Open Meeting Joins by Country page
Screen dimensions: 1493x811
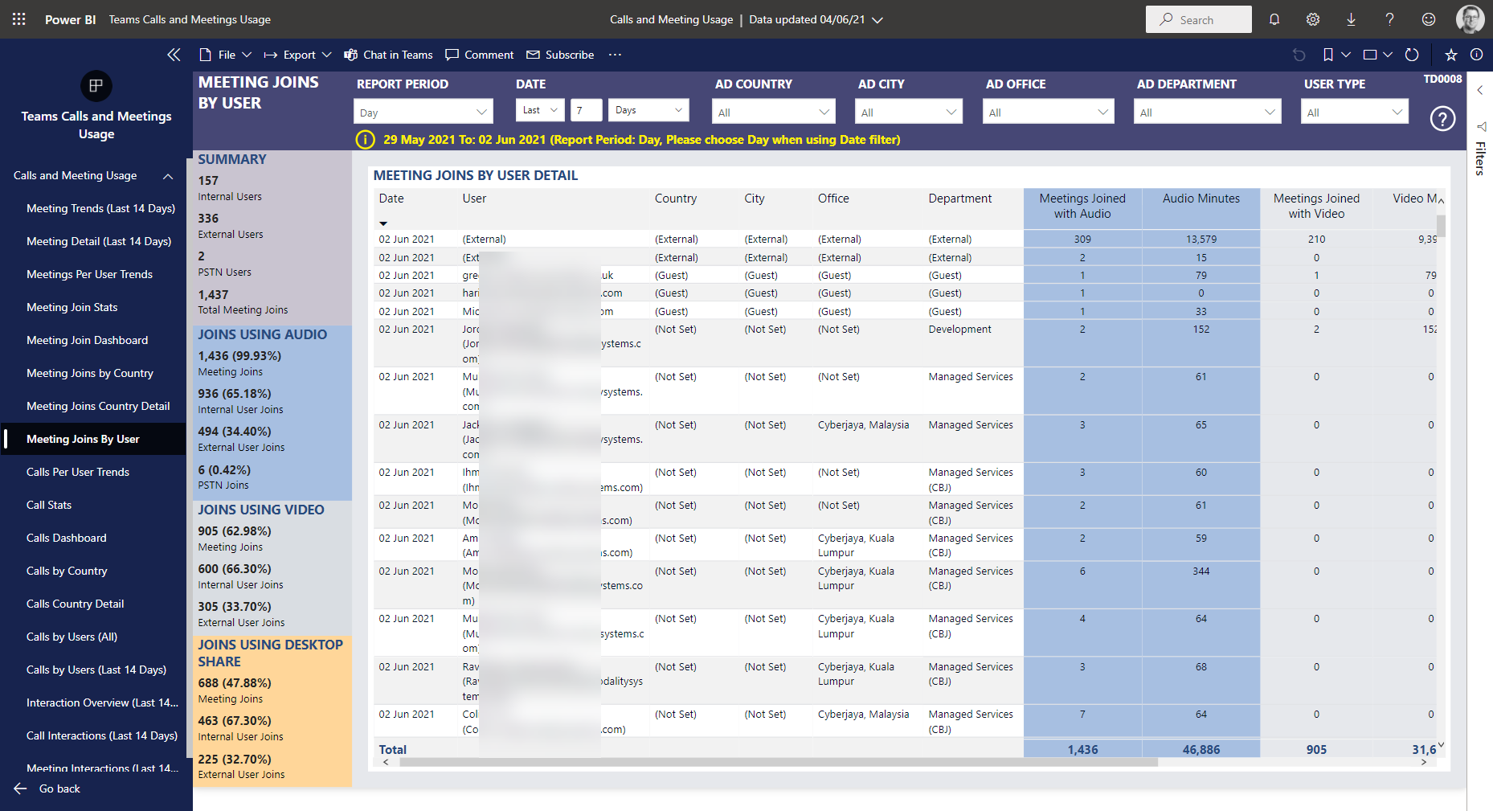point(90,373)
